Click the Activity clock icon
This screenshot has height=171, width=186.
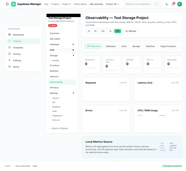coord(10,54)
